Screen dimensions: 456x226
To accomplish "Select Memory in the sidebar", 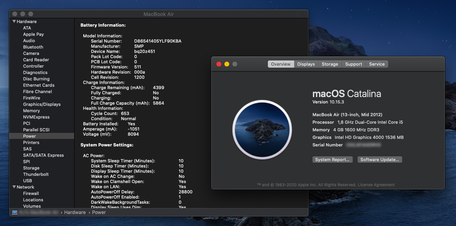I will (x=31, y=111).
